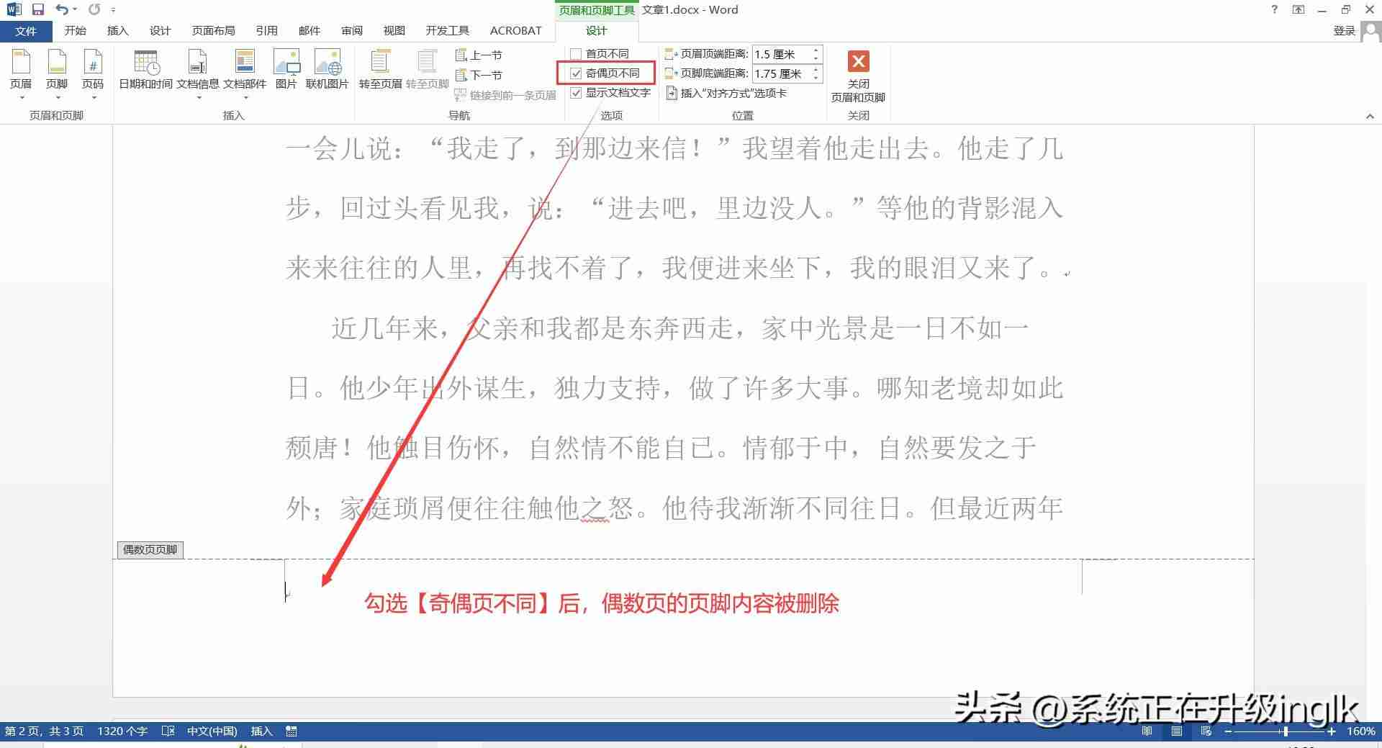The height and width of the screenshot is (748, 1382).
Task: Open the Undo history dropdown arrow
Action: coord(75,9)
